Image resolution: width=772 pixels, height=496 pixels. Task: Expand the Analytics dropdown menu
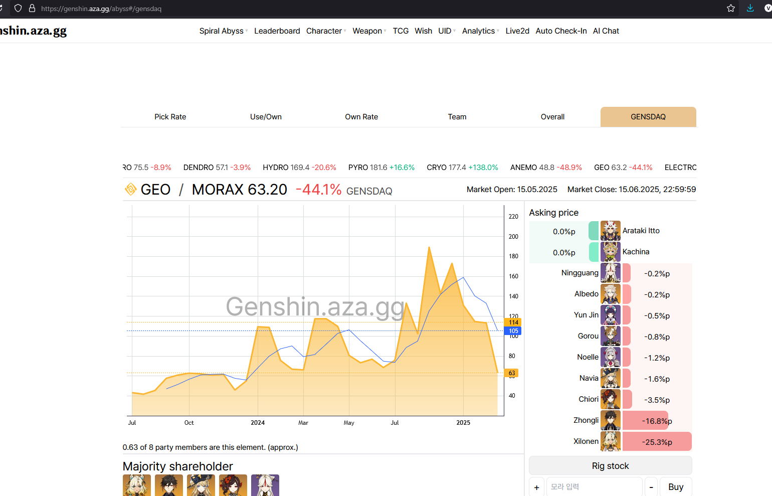coord(481,31)
